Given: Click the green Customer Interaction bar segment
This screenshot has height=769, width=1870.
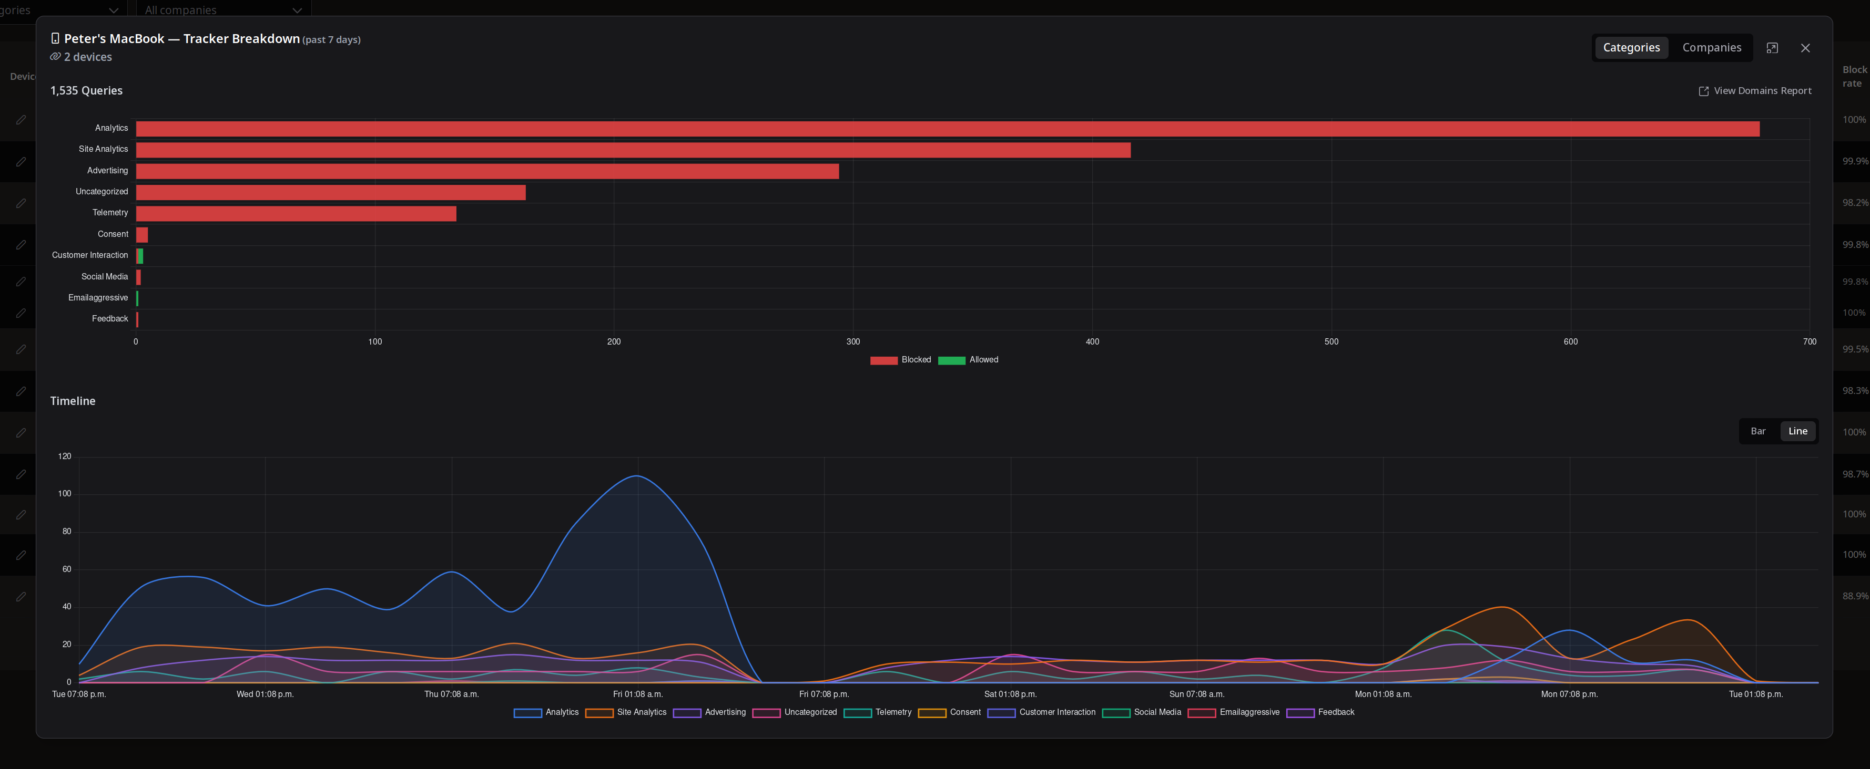Looking at the screenshot, I should (141, 256).
